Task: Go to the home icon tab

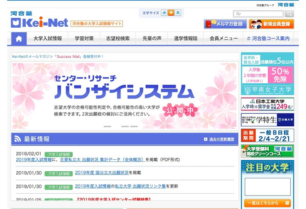Action: (19, 39)
